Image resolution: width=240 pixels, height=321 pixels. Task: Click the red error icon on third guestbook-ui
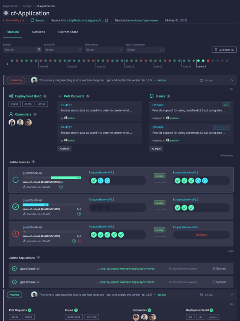tap(15, 234)
